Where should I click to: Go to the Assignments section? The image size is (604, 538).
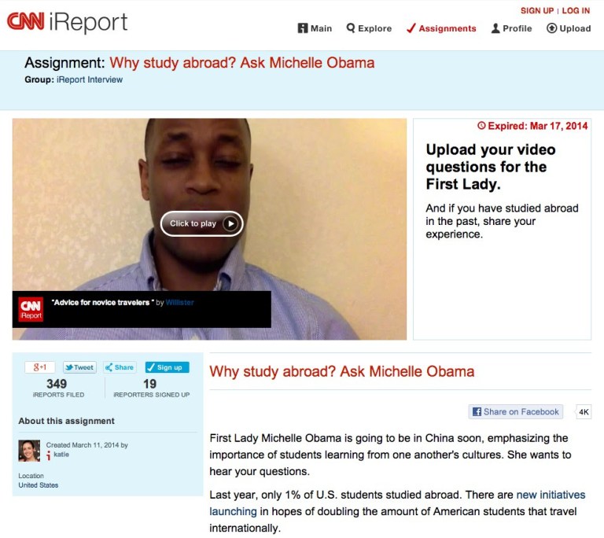tap(441, 28)
